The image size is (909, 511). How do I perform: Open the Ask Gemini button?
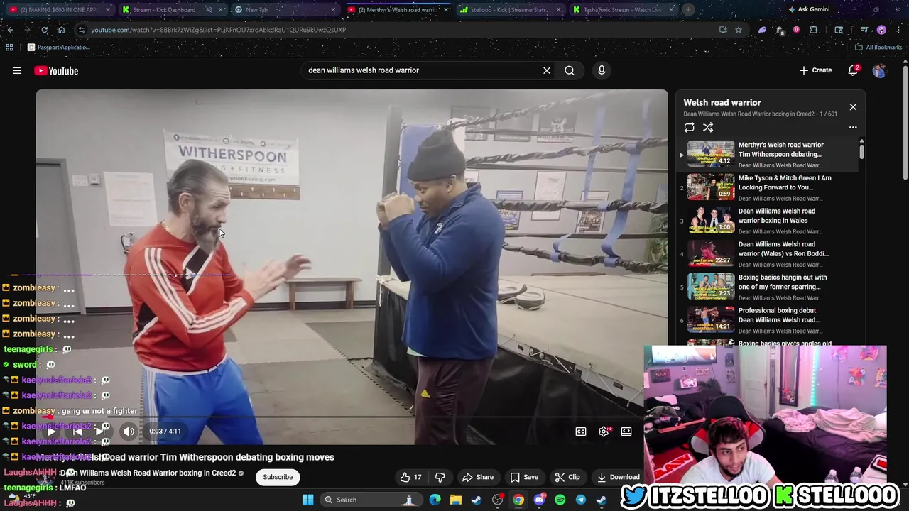[x=809, y=10]
